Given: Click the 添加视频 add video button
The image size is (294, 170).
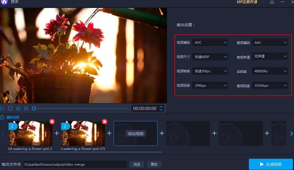Looking at the screenshot, I should [x=135, y=133].
